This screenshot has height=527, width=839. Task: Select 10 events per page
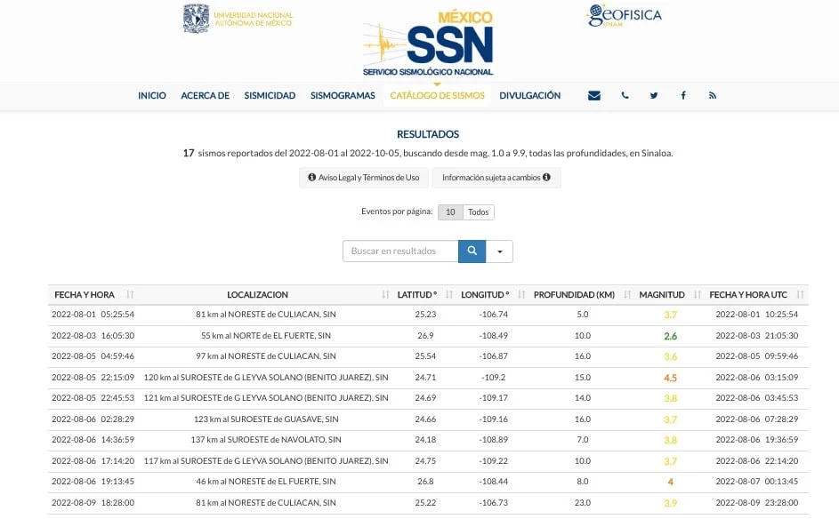click(x=450, y=212)
